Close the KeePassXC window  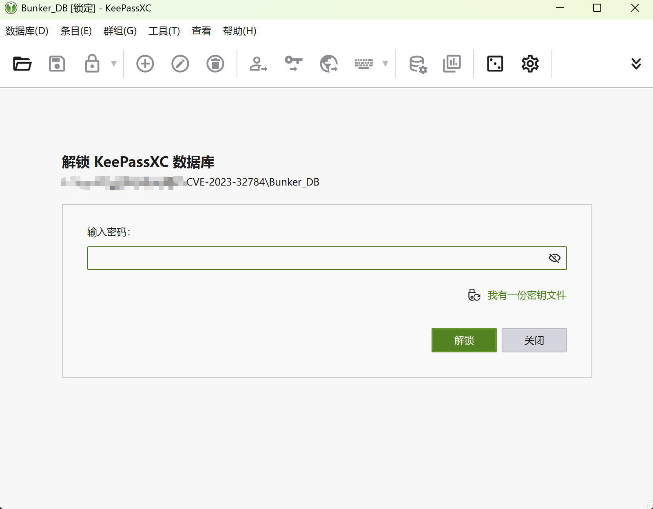pos(635,8)
